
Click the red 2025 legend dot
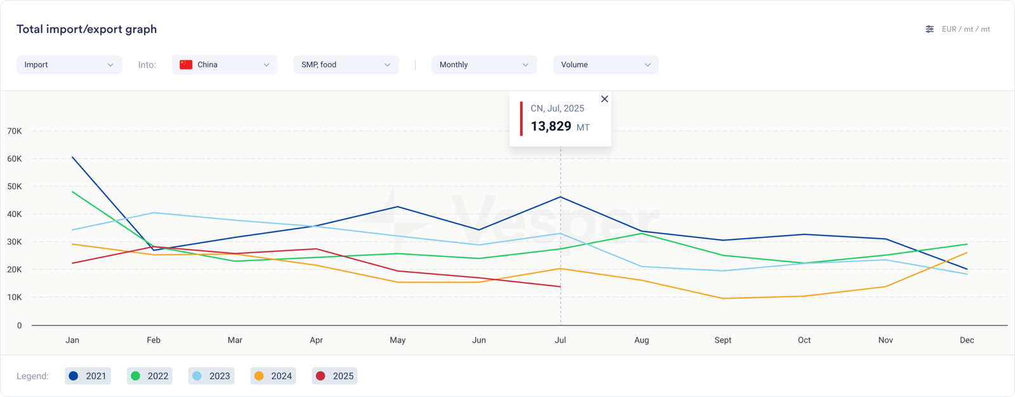(321, 376)
